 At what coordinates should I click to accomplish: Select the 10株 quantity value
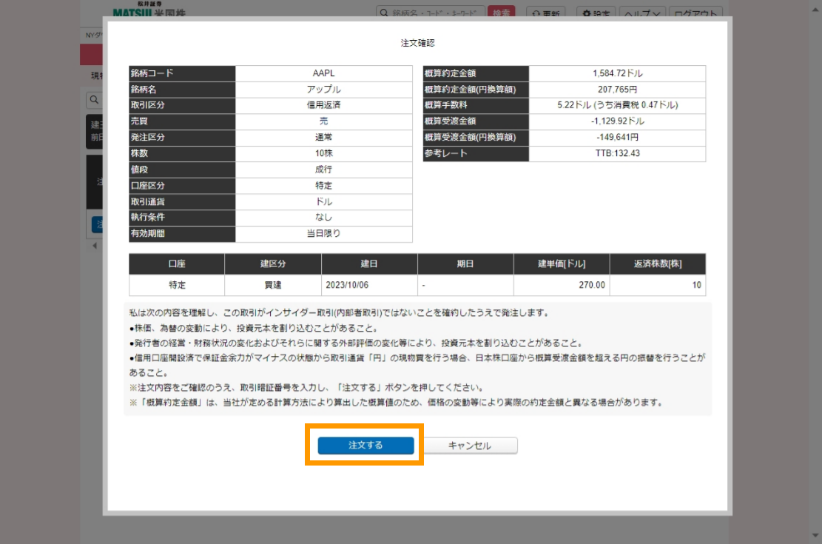click(x=323, y=154)
